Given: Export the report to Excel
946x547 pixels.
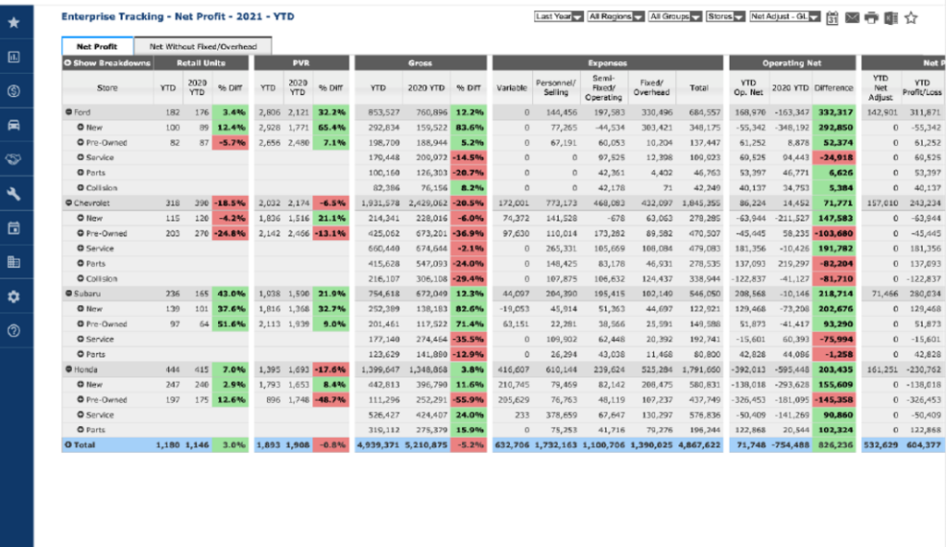Looking at the screenshot, I should (x=891, y=18).
